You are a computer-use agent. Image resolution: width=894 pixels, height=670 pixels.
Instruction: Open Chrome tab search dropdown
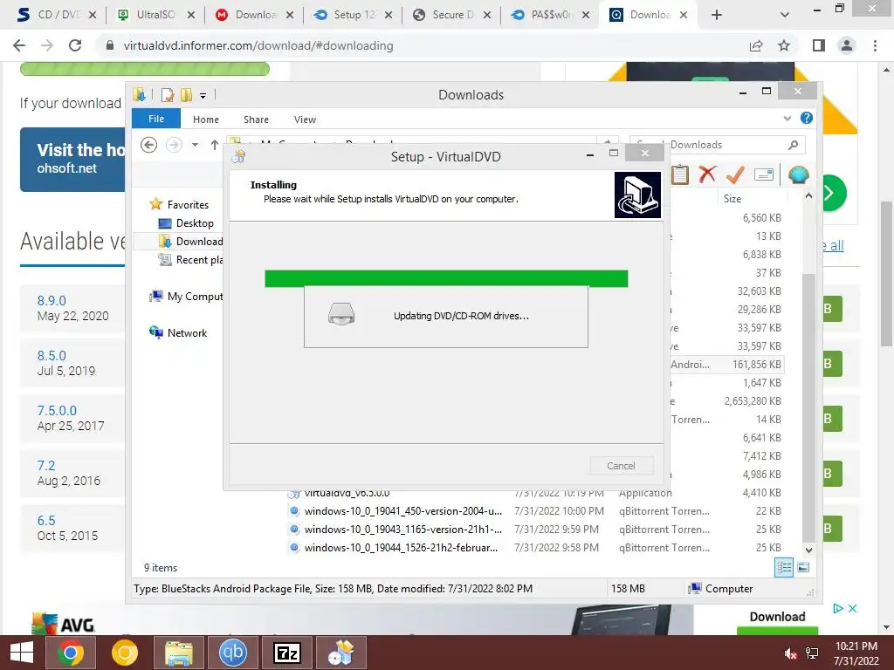coord(785,15)
